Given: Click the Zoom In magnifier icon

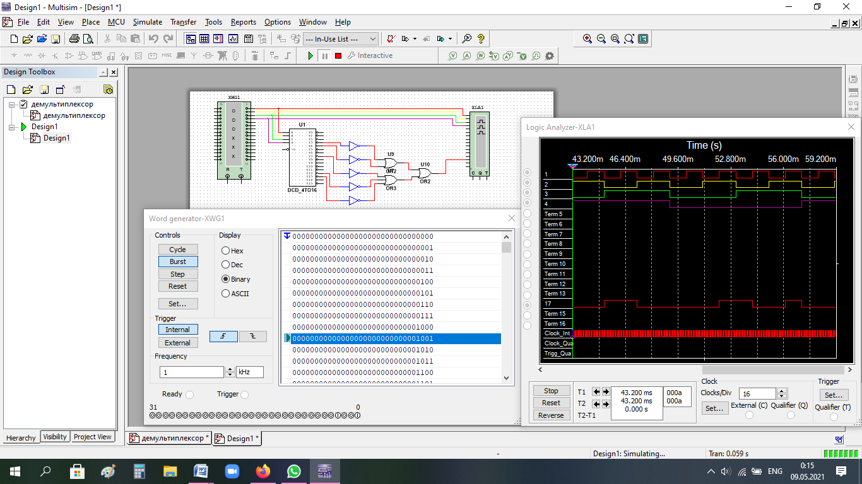Looking at the screenshot, I should click(x=587, y=38).
